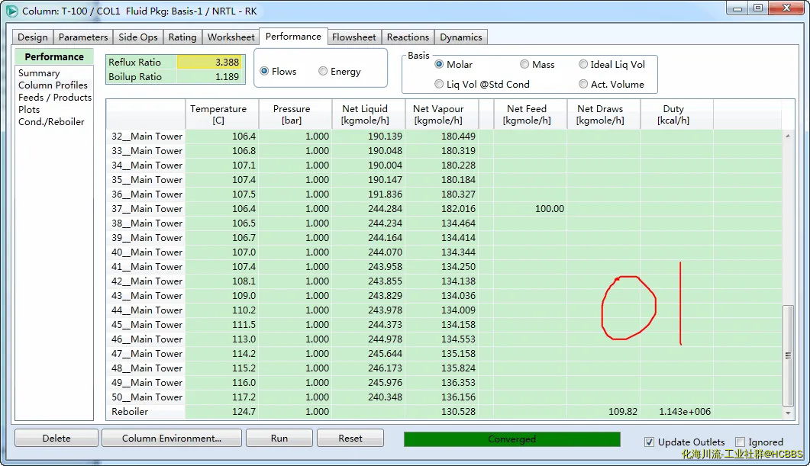Click the Delete button
This screenshot has width=810, height=466.
tap(56, 438)
